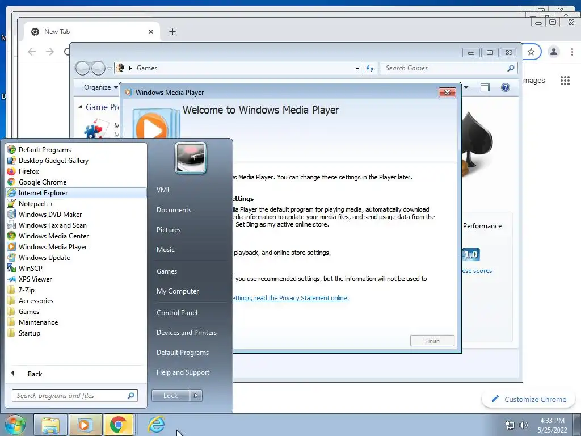
Task: Open Pictures from Start menu
Action: pos(168,230)
